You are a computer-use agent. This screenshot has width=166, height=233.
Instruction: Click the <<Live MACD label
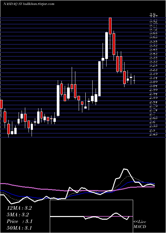pyautogui.click(x=140, y=224)
